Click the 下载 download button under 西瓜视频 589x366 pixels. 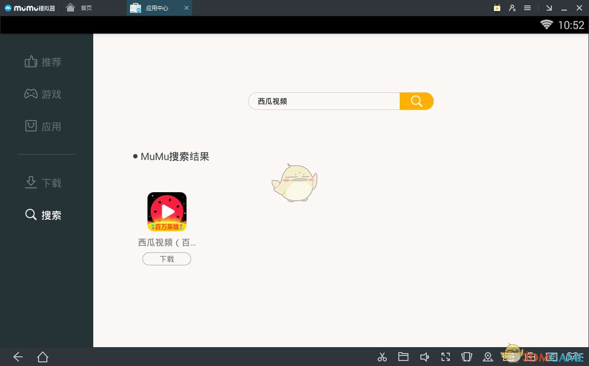point(167,259)
